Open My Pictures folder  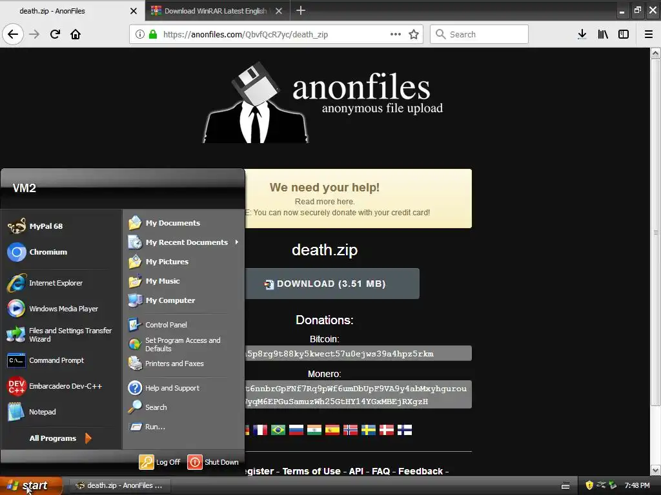[183, 262]
